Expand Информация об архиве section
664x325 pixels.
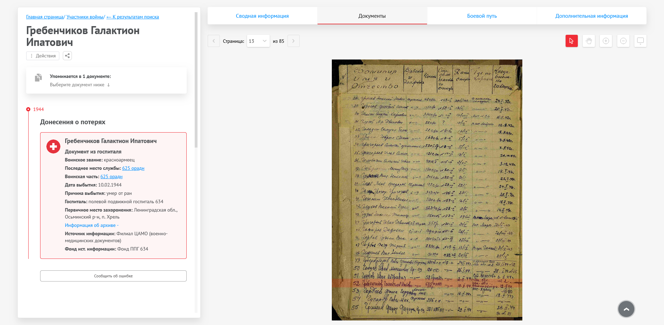pyautogui.click(x=91, y=225)
